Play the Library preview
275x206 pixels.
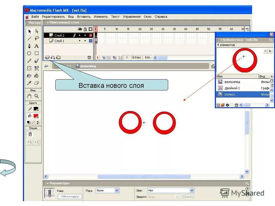tap(270, 51)
